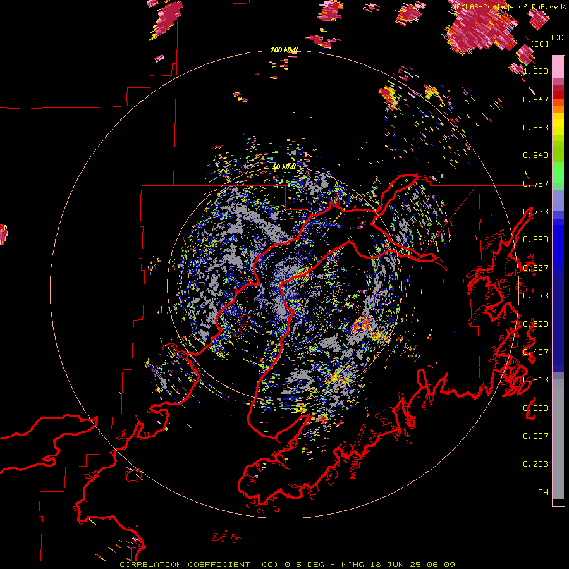The height and width of the screenshot is (569, 569).
Task: Click the "100 NMI" range ring label
Action: point(284,50)
